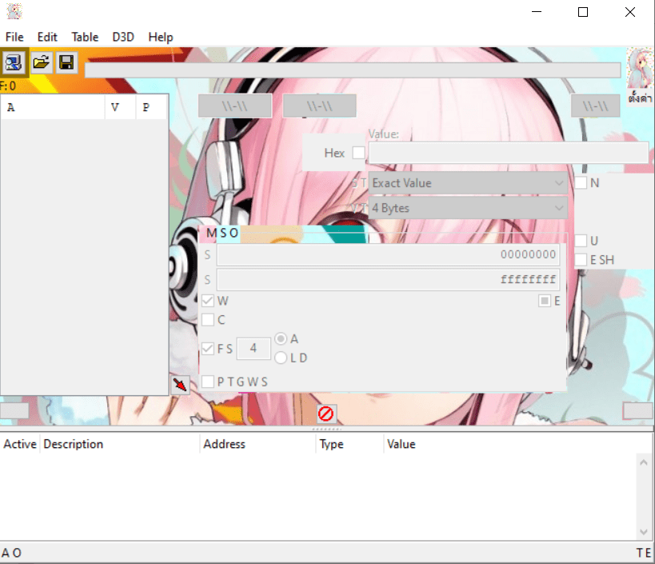The height and width of the screenshot is (564, 655).
Task: Select the L D radio button
Action: 282,358
